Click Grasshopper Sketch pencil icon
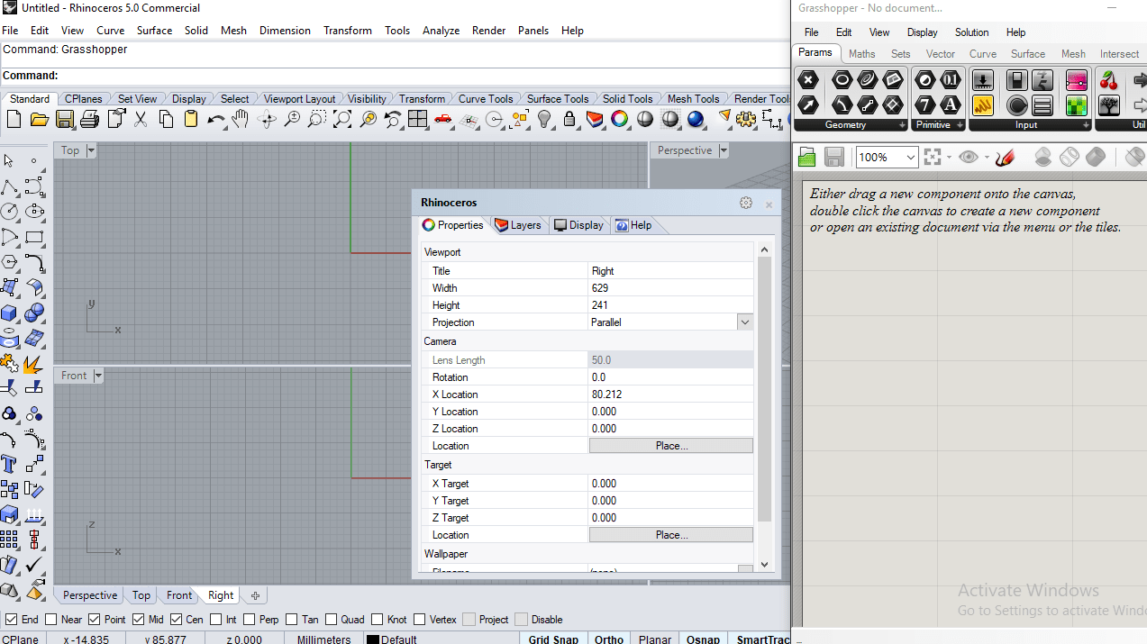1147x644 pixels. [1006, 158]
